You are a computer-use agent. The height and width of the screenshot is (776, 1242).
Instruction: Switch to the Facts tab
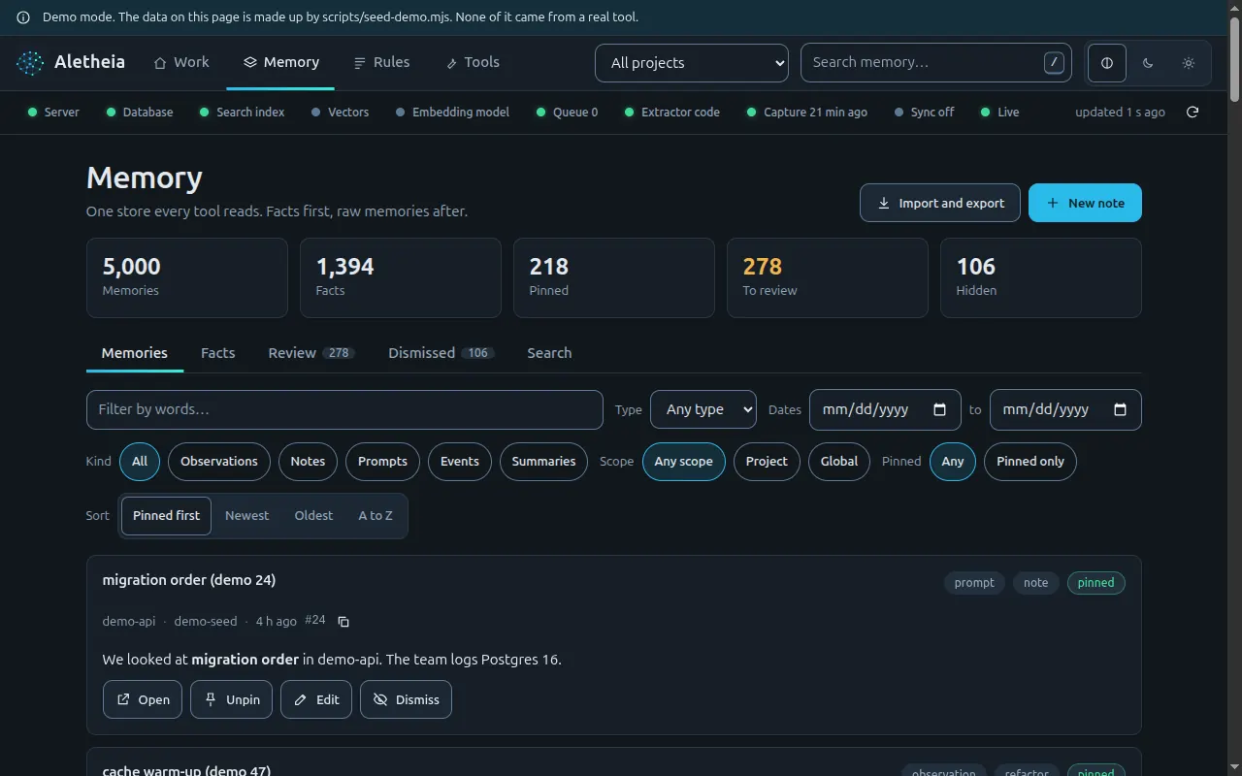coord(218,353)
